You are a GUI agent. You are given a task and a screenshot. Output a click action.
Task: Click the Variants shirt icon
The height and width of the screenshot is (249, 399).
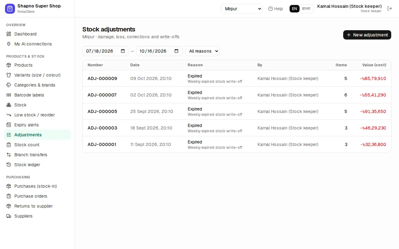coord(9,75)
